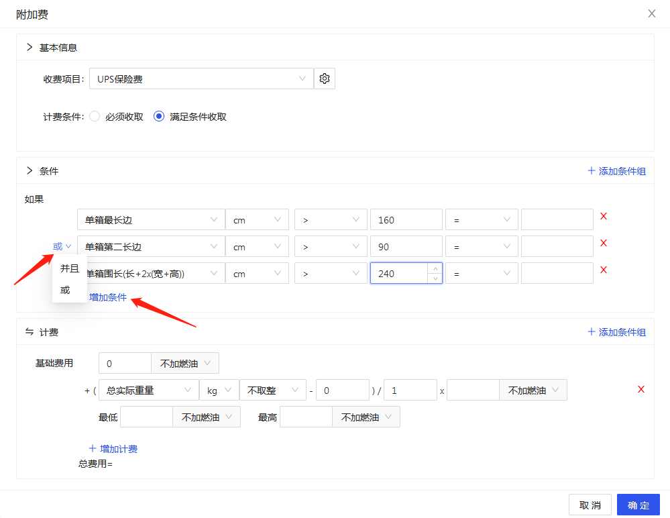
Task: Delete the 单箱第二长边 condition row
Action: click(x=604, y=243)
